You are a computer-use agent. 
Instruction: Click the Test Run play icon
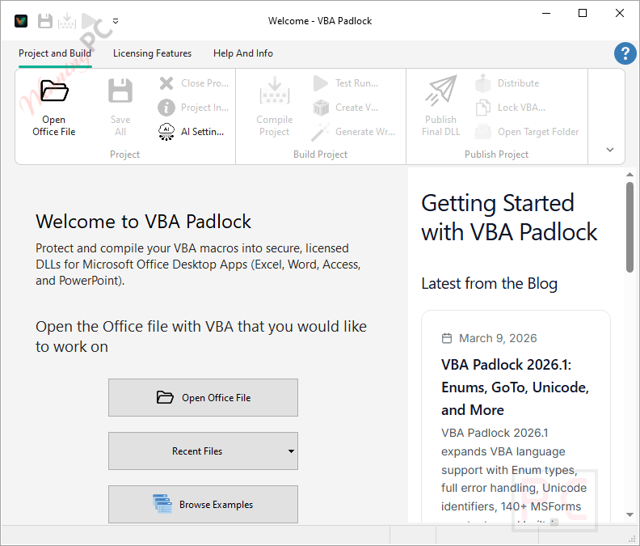pos(321,83)
